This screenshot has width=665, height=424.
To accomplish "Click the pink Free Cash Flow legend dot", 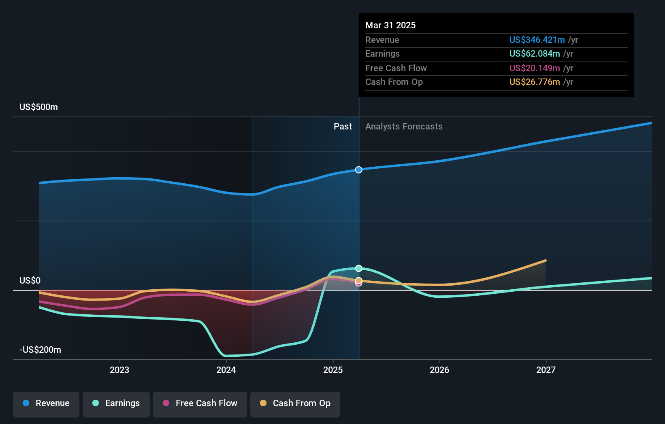I will (166, 403).
